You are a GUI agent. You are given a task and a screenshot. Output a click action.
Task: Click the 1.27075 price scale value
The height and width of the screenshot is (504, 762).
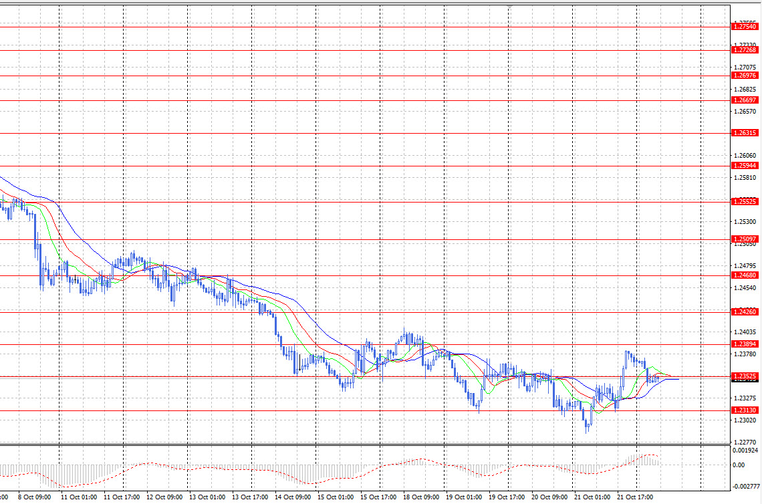(745, 67)
